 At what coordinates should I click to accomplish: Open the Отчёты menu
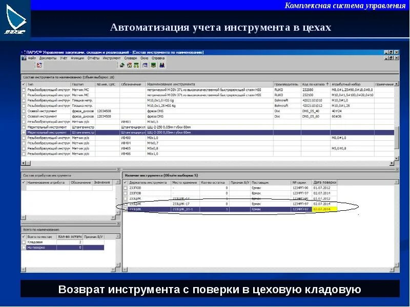pos(93,58)
